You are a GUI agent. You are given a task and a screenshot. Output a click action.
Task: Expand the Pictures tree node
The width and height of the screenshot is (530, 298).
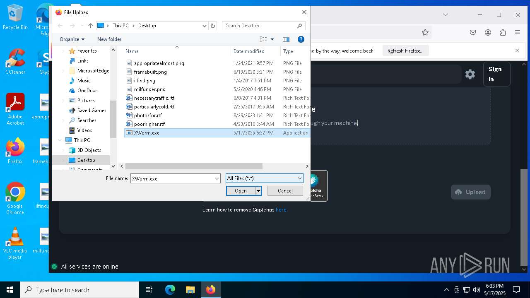click(x=63, y=101)
